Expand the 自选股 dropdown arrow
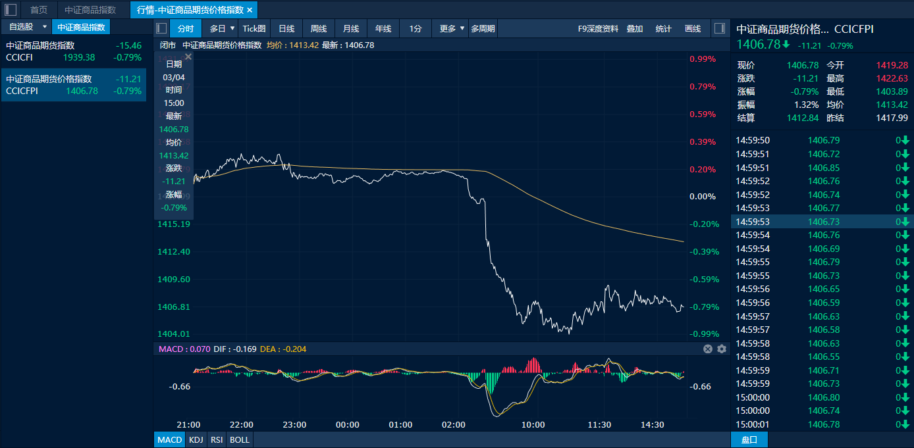Image resolution: width=914 pixels, height=448 pixels. (44, 27)
